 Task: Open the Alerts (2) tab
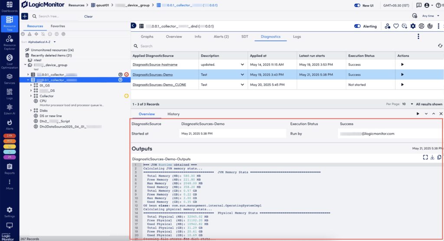coord(221,36)
